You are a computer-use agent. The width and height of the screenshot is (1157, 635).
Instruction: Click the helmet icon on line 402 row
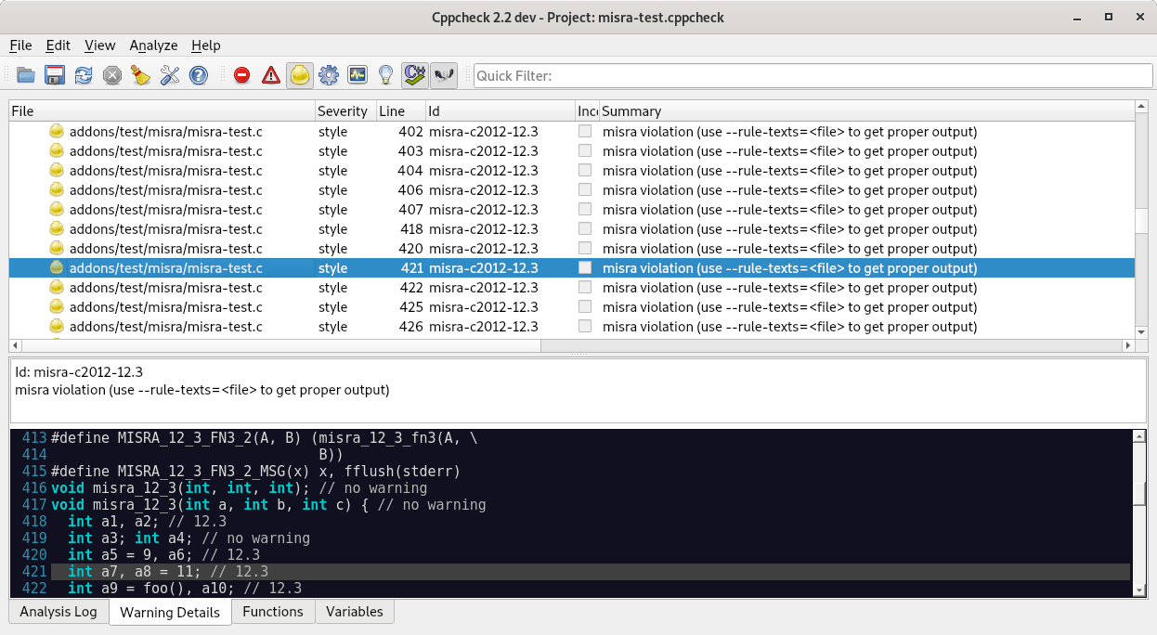click(57, 132)
